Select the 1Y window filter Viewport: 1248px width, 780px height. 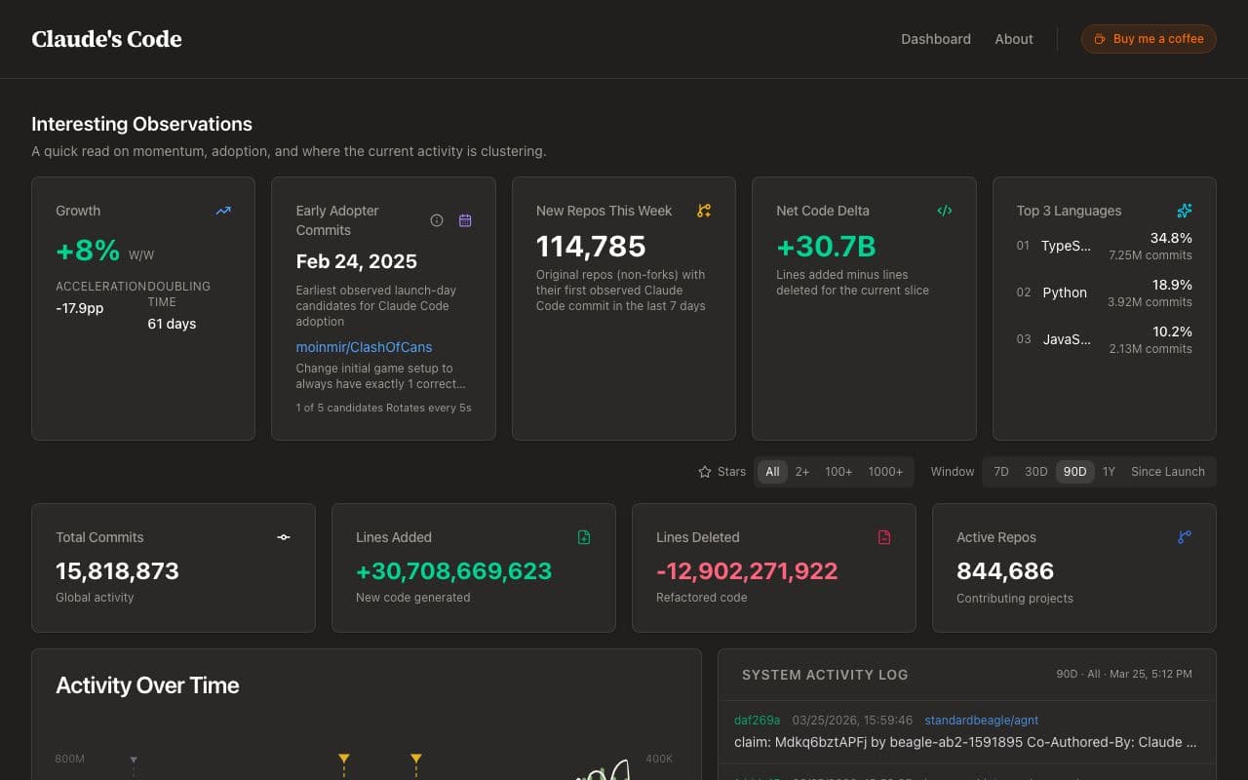(1109, 472)
